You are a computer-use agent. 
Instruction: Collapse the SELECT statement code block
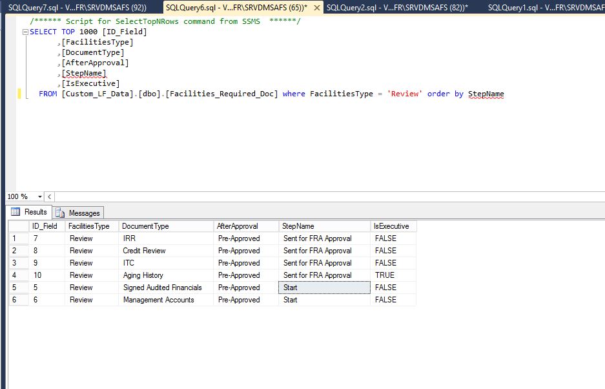[x=25, y=32]
